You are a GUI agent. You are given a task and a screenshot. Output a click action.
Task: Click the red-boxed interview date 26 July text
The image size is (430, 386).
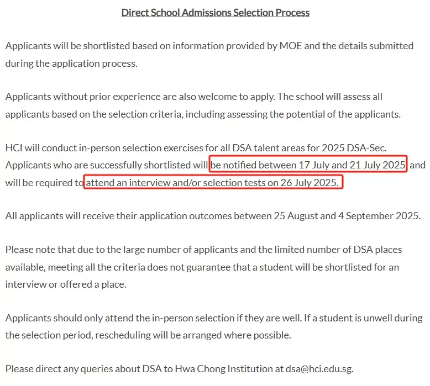[x=213, y=182]
